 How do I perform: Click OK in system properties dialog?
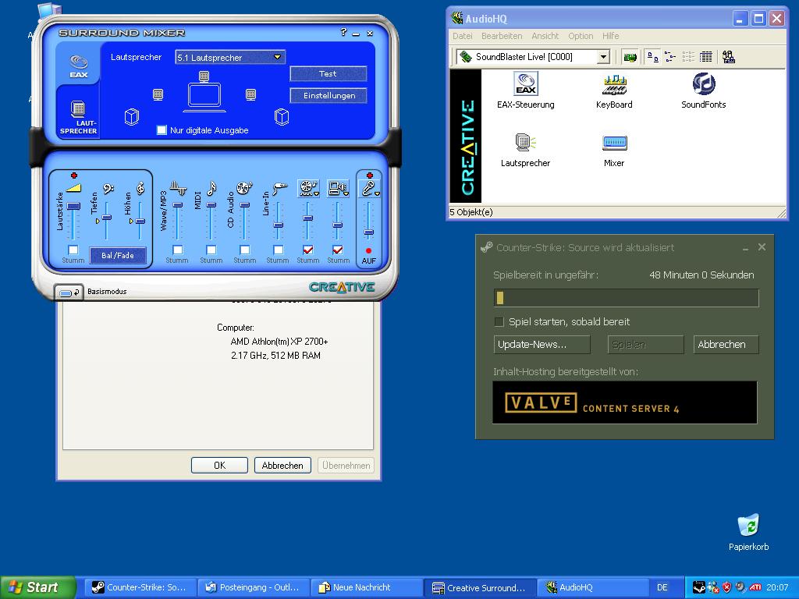[219, 465]
